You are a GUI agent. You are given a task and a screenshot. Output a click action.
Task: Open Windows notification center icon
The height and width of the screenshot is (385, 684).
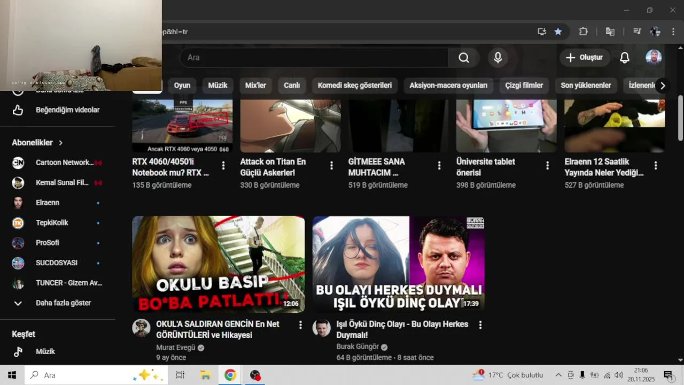click(x=668, y=375)
